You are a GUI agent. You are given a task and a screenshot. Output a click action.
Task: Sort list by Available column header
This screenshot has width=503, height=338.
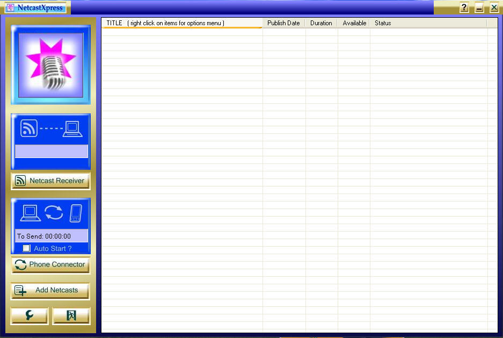point(354,23)
